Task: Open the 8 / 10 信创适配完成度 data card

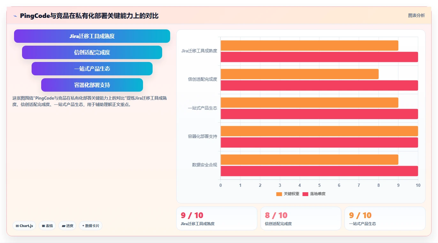Action: pyautogui.click(x=301, y=218)
